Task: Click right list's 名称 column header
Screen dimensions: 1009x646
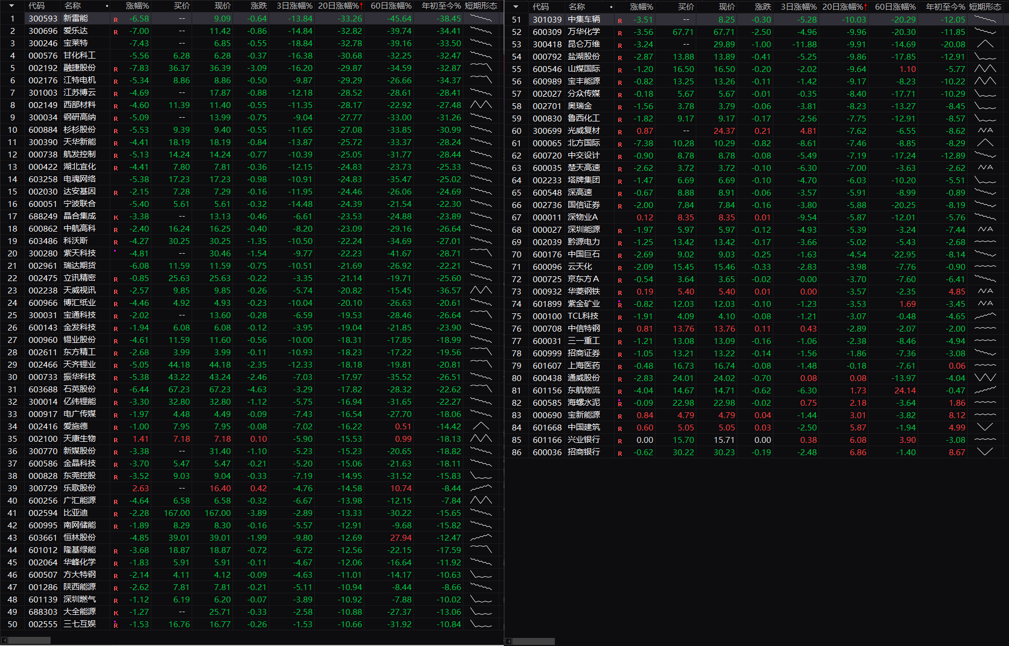Action: click(576, 7)
